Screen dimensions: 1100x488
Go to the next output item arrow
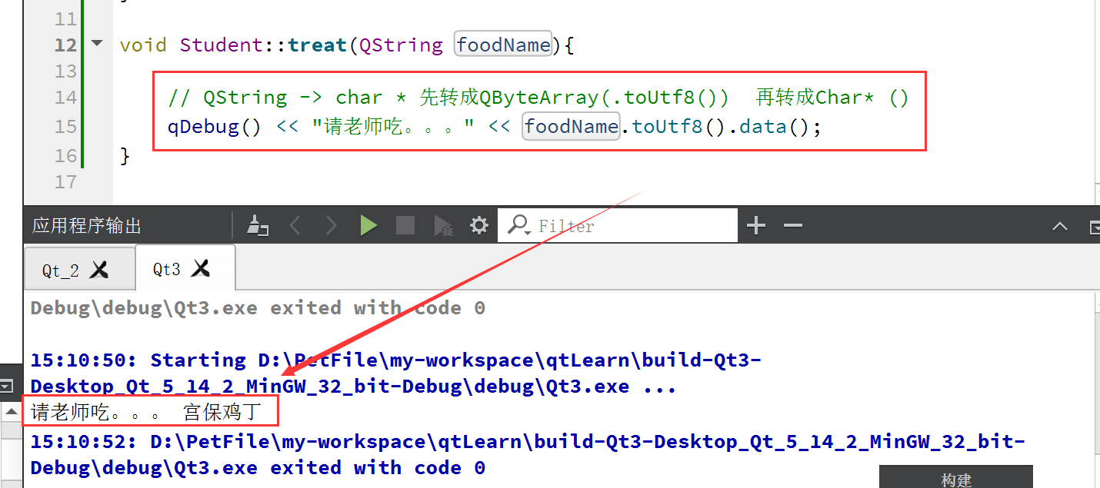[x=331, y=225]
